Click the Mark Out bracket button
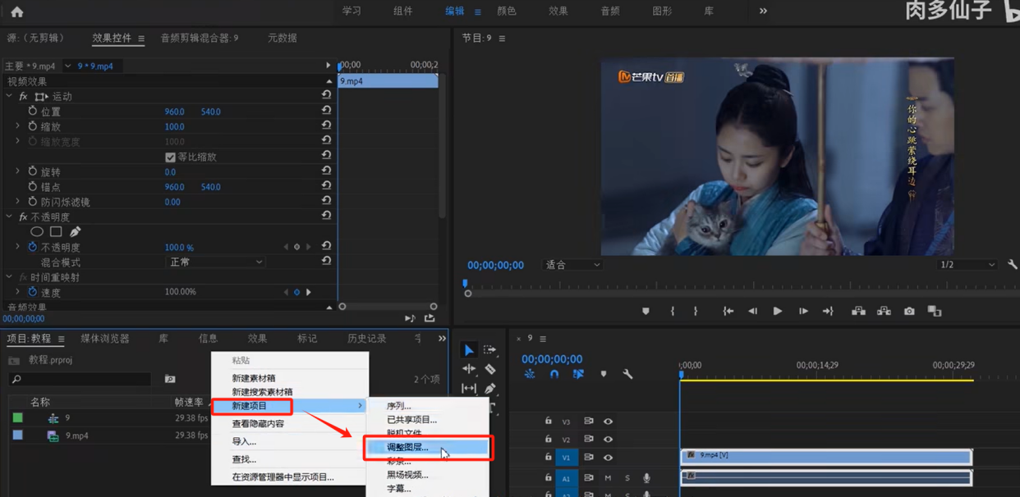The height and width of the screenshot is (497, 1020). (x=696, y=311)
